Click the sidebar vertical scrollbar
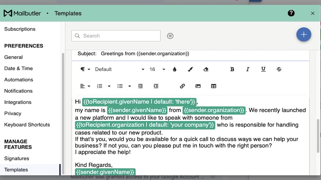 pos(63,113)
